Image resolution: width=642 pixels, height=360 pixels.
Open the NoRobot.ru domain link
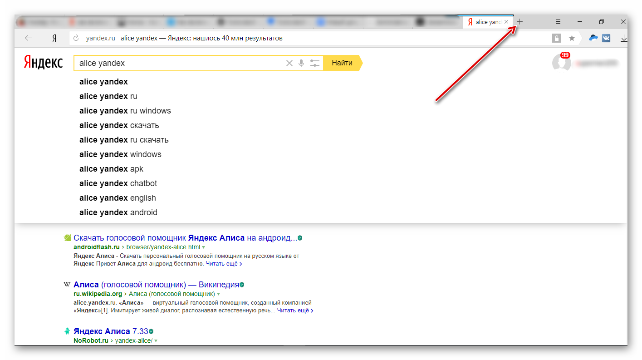coord(91,340)
